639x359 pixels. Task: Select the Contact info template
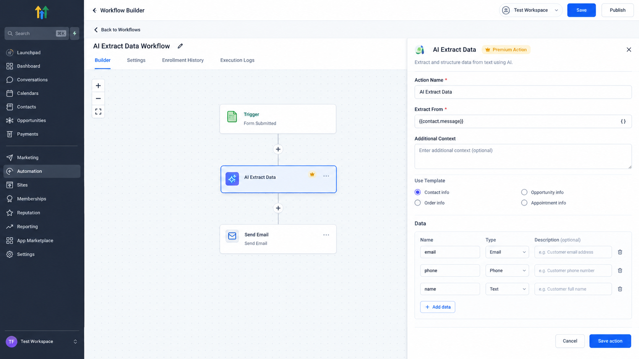[418, 192]
